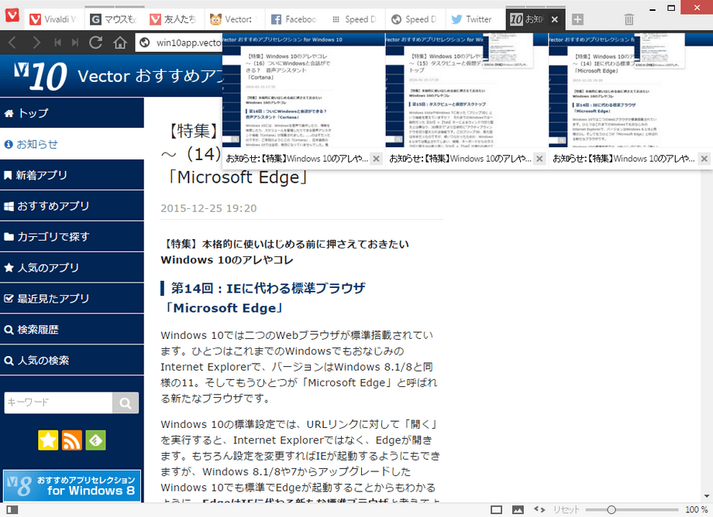Image resolution: width=713 pixels, height=517 pixels.
Task: Go to the home page
Action: click(x=120, y=43)
